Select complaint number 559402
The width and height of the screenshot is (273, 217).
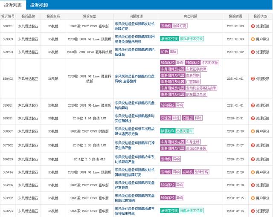8,78
